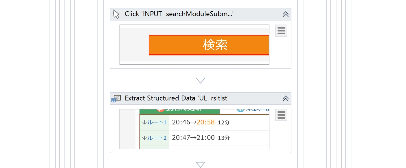Open options menu for the Click activity
This screenshot has height=168, width=406.
(x=281, y=31)
